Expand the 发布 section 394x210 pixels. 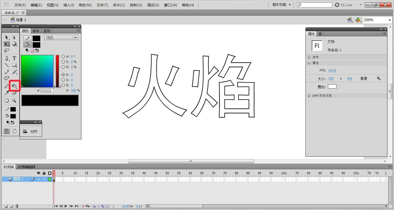tap(309, 57)
